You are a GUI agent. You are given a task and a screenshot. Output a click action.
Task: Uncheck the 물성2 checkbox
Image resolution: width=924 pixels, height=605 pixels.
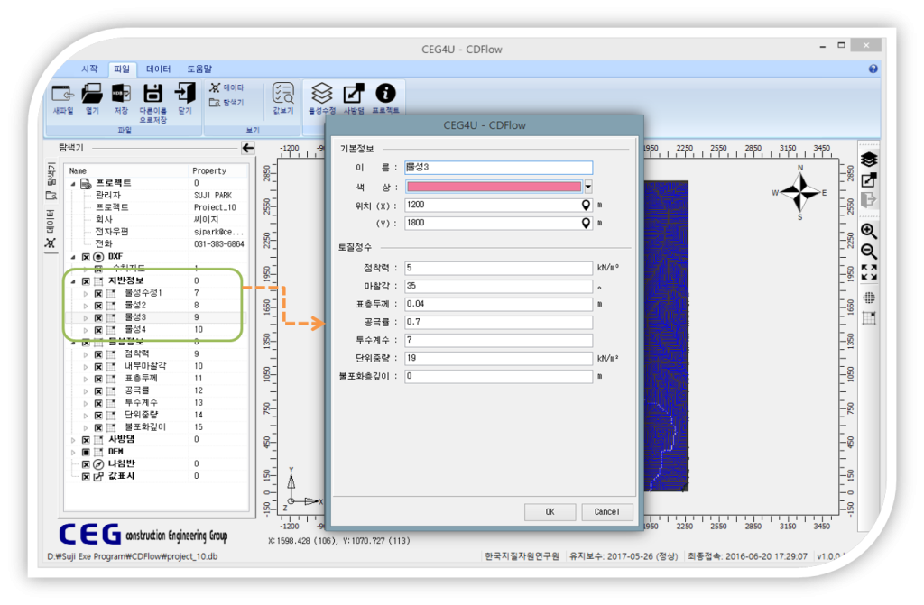(98, 306)
